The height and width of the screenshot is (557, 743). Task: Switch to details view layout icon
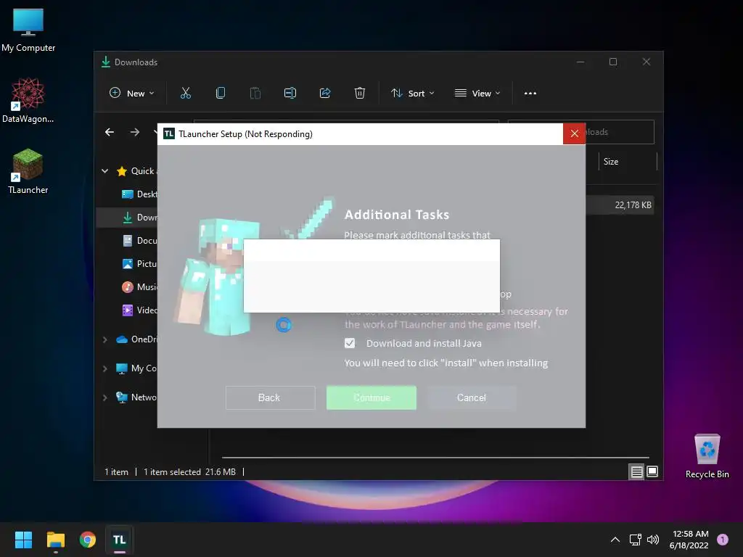coord(636,471)
